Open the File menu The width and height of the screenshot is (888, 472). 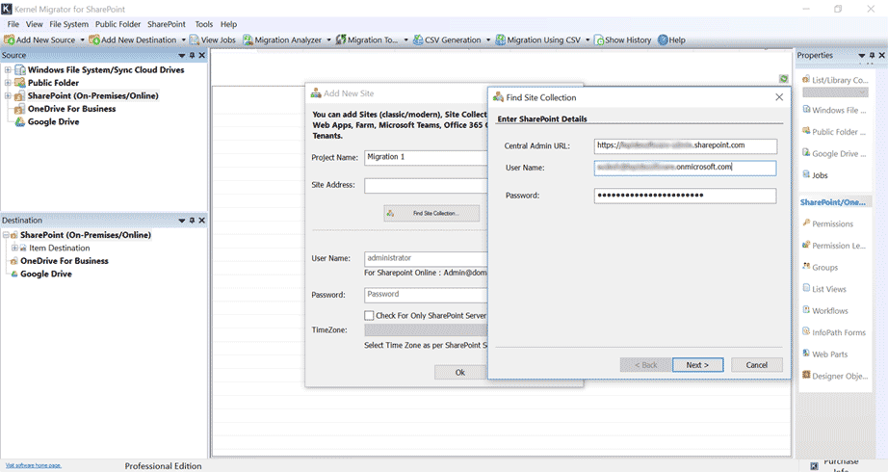click(13, 24)
